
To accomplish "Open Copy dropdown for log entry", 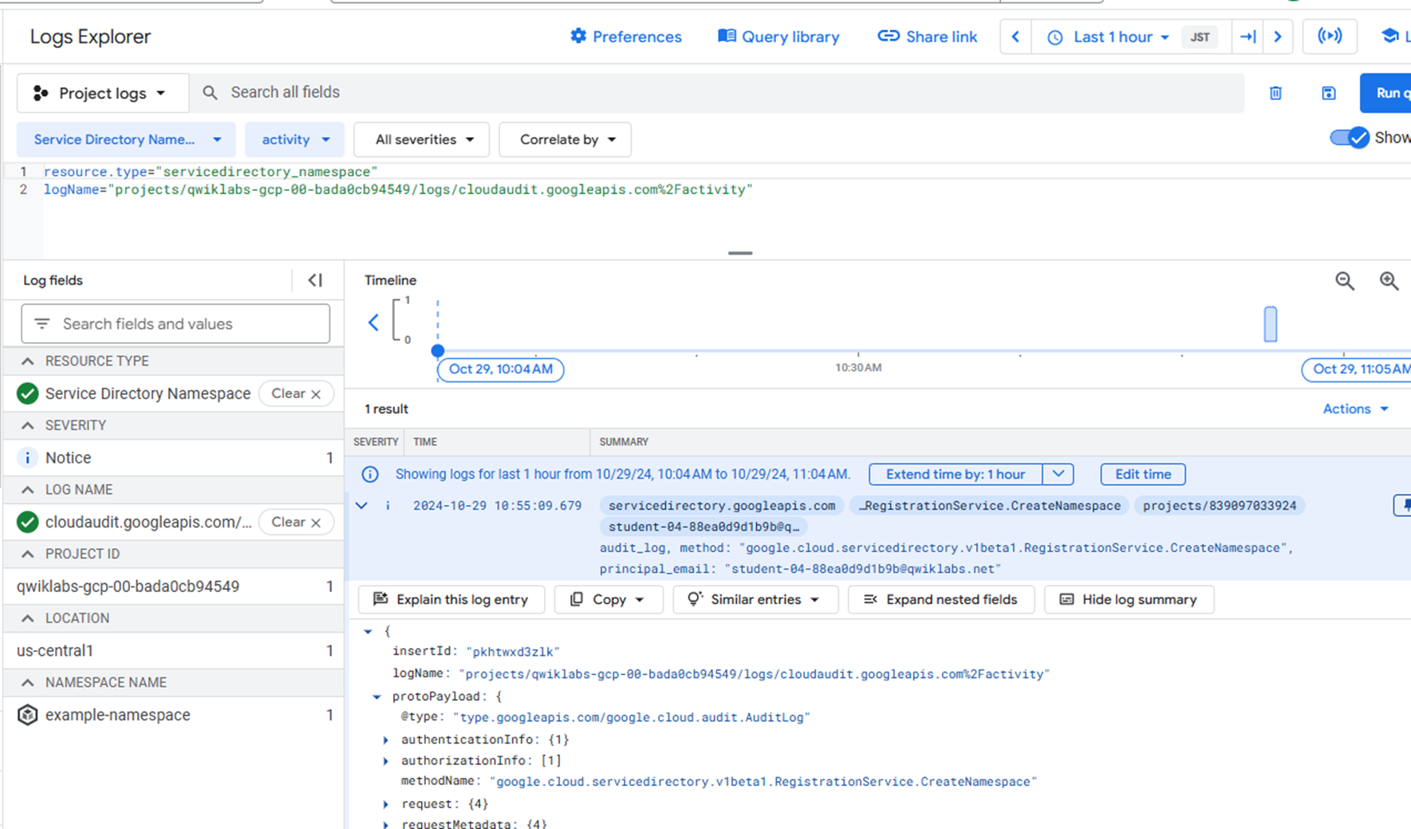I will [x=609, y=600].
